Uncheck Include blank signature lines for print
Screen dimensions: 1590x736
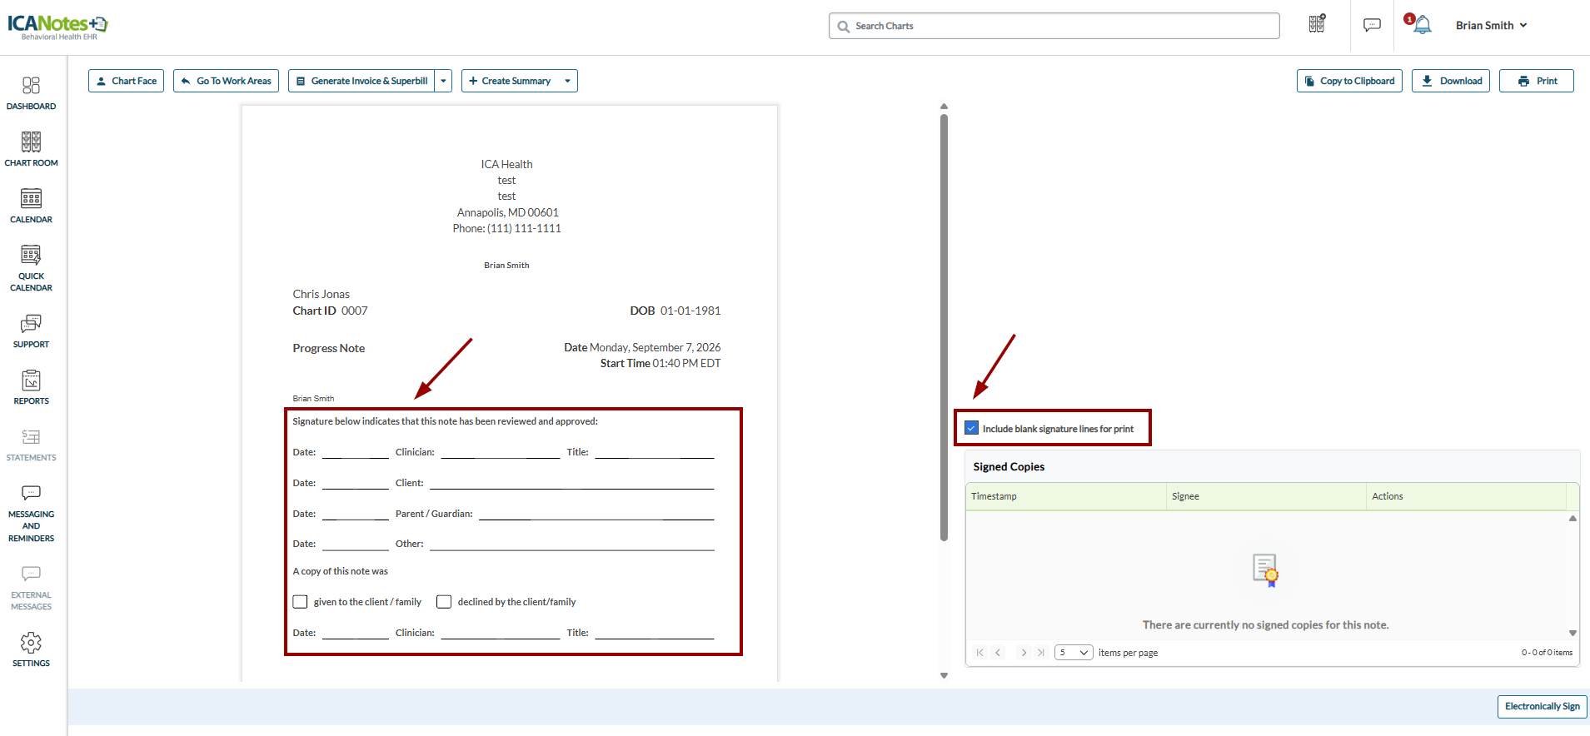(971, 428)
